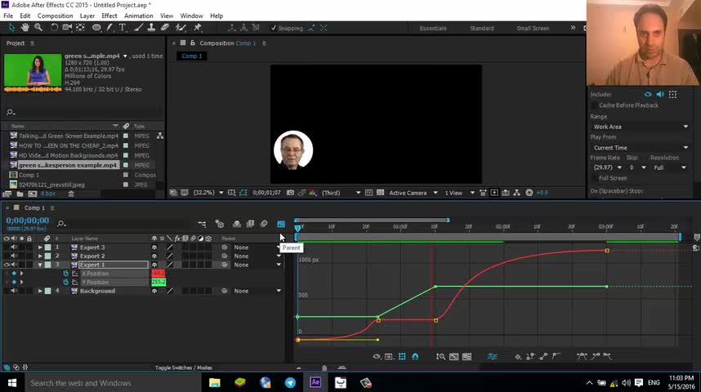Image resolution: width=701 pixels, height=392 pixels.
Task: Switch to Standard workspace
Action: (482, 28)
